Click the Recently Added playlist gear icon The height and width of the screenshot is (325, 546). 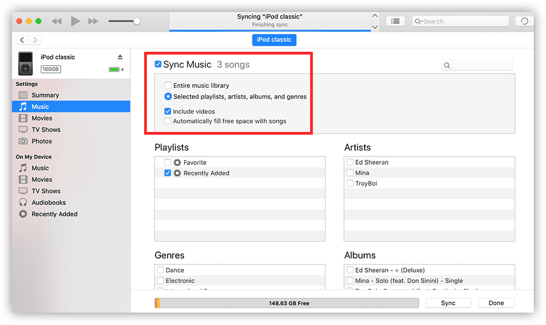[177, 173]
